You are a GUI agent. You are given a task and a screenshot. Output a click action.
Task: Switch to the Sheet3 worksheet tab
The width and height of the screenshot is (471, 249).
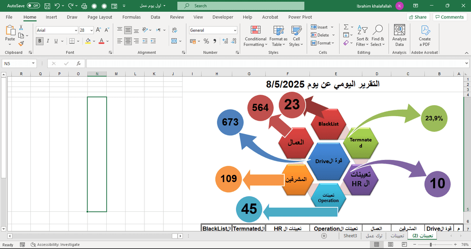[350, 236]
